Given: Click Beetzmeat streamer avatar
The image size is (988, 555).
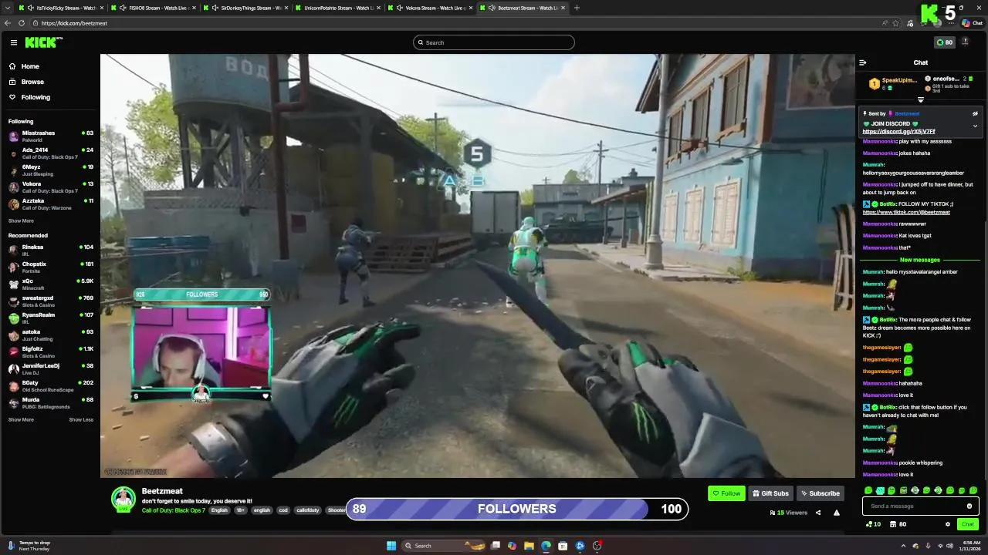Looking at the screenshot, I should point(123,499).
